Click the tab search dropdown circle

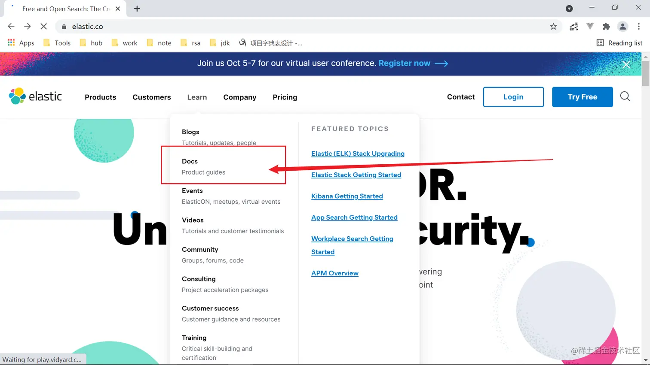(569, 9)
